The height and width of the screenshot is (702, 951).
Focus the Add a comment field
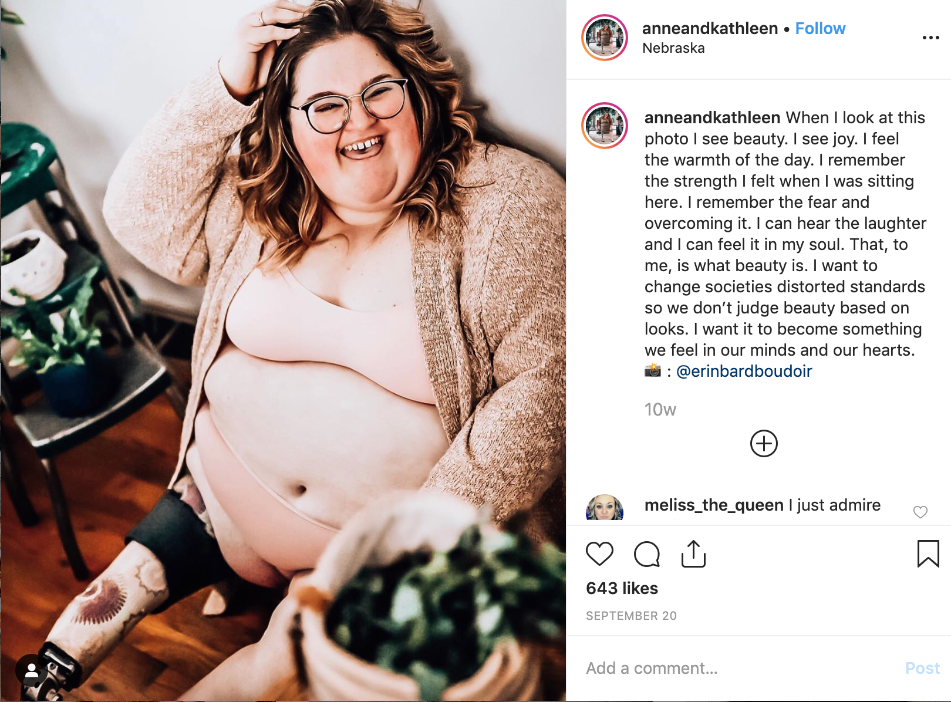pyautogui.click(x=740, y=668)
